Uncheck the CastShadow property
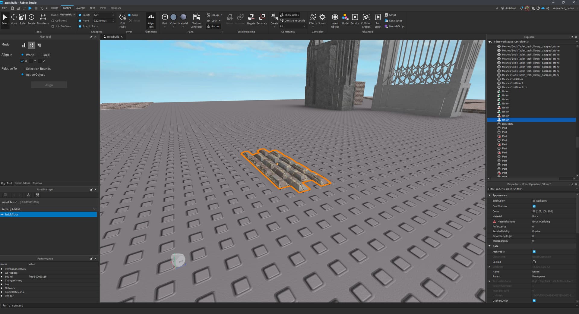The width and height of the screenshot is (579, 314). click(x=534, y=206)
